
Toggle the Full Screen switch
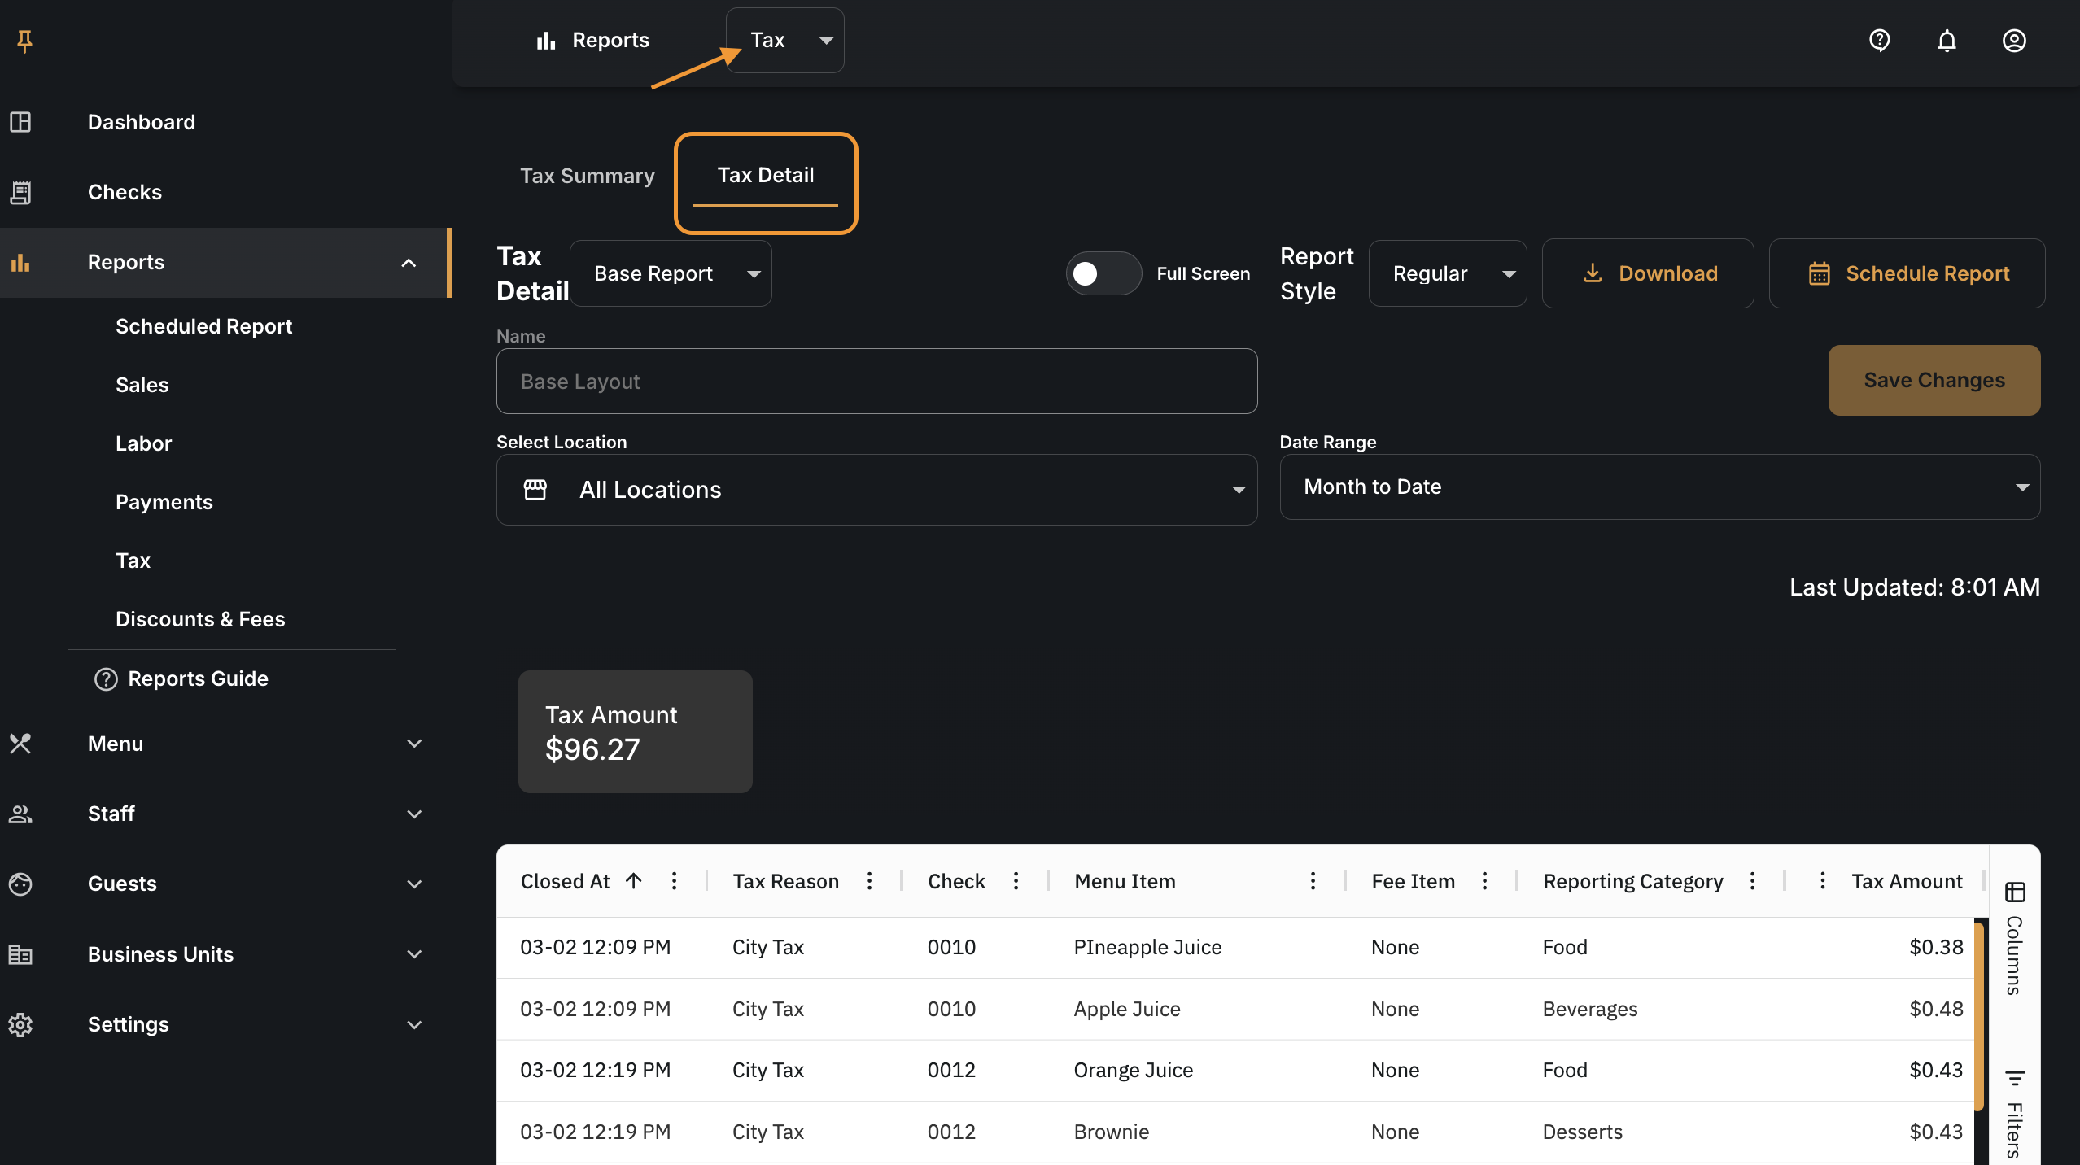(1103, 273)
